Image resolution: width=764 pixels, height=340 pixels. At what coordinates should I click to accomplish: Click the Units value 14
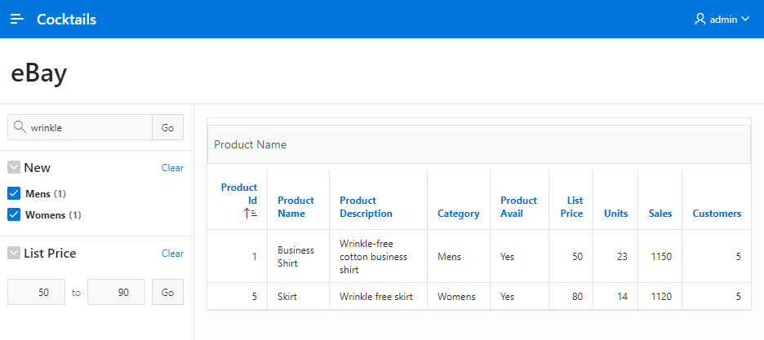[622, 296]
